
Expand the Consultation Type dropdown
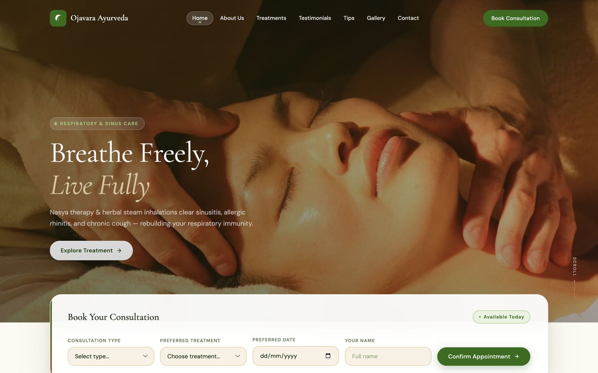(111, 356)
